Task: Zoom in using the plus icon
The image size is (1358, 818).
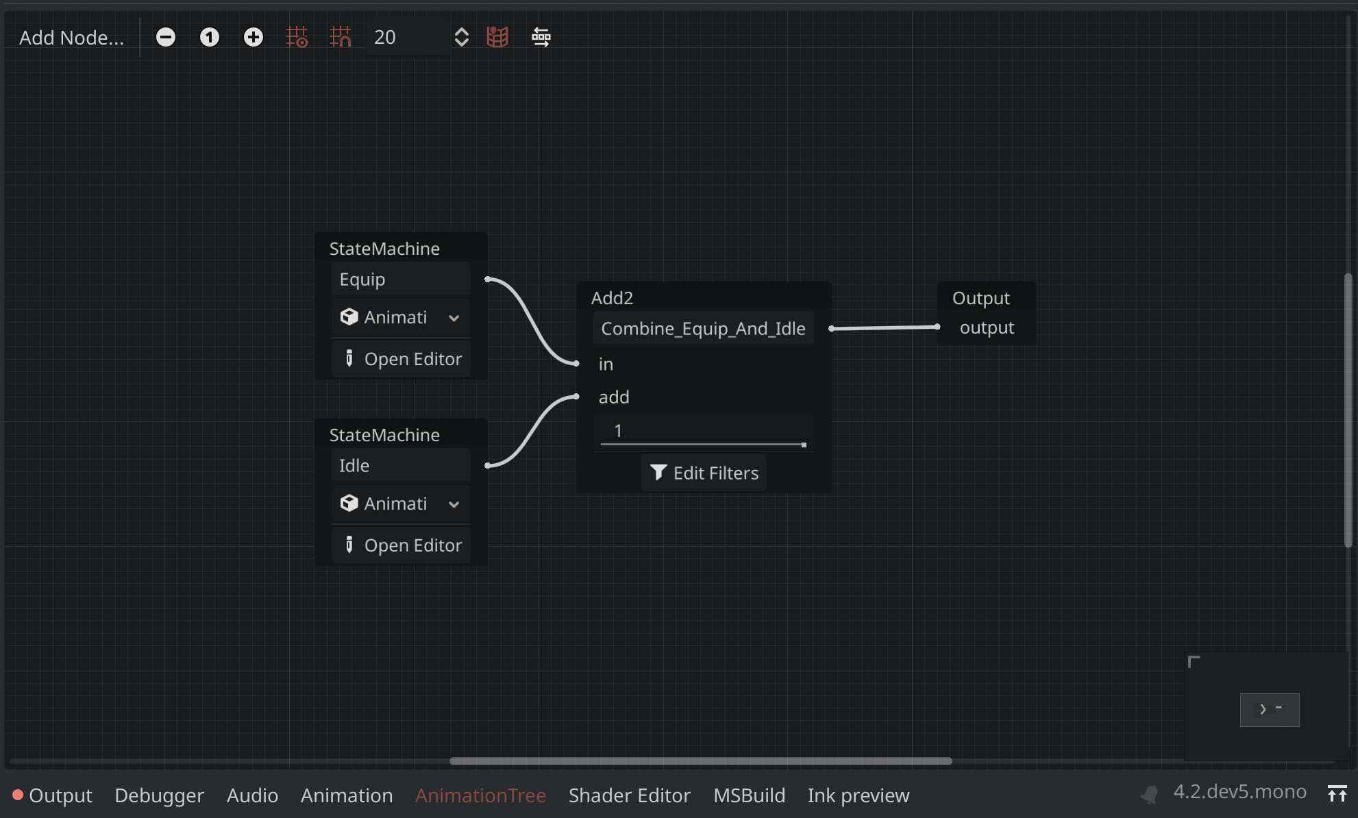Action: [x=254, y=37]
